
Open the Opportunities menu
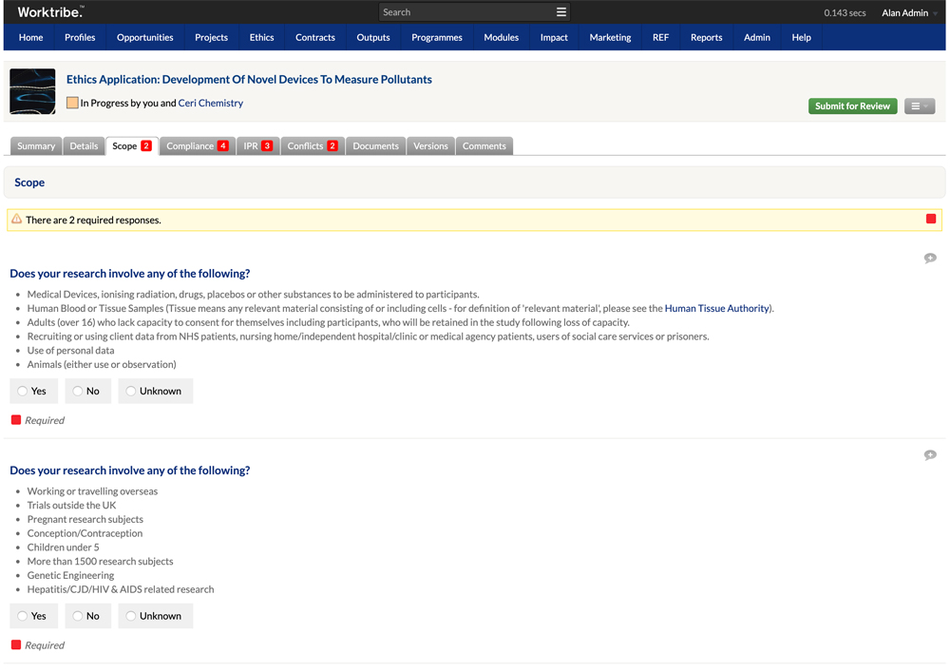[144, 38]
